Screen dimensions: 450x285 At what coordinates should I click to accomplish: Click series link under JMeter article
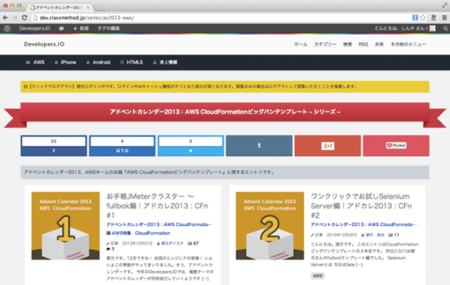[160, 225]
